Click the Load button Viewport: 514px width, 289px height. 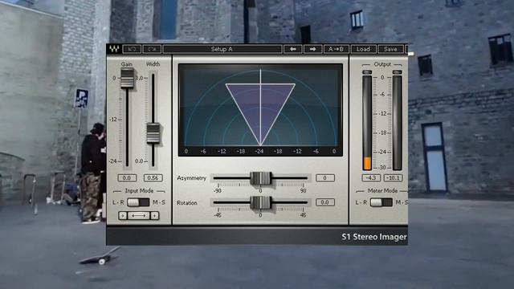pyautogui.click(x=363, y=49)
